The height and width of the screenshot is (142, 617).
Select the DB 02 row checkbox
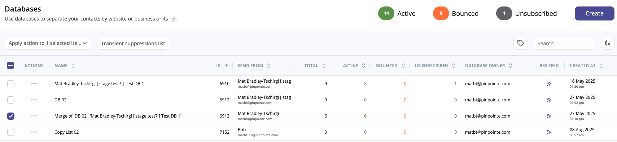pos(11,100)
